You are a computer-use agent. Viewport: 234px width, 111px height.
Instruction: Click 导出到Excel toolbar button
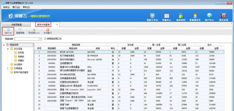point(34,31)
